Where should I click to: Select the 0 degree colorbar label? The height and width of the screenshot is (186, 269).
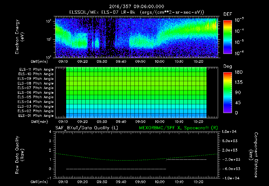click(236, 113)
